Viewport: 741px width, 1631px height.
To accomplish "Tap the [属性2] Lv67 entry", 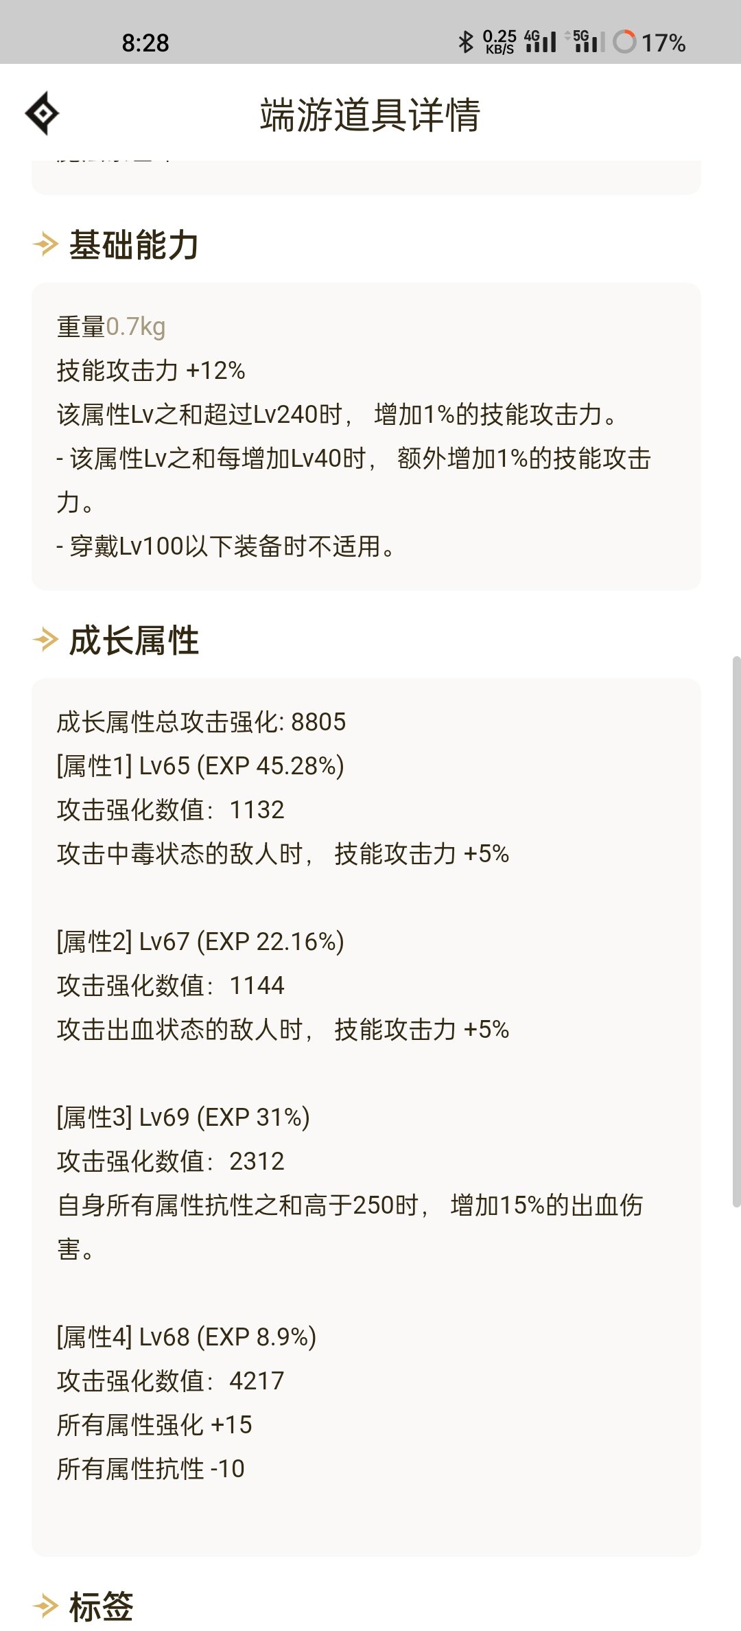I will point(200,941).
